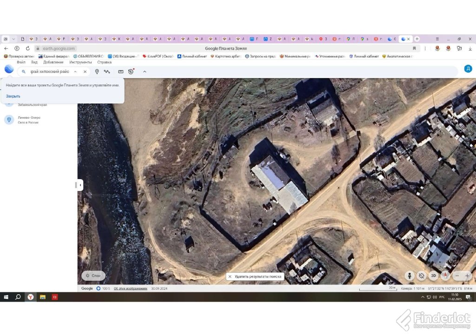Select the Линёво-Озеро search result
This screenshot has height=336, width=476.
[x=29, y=120]
